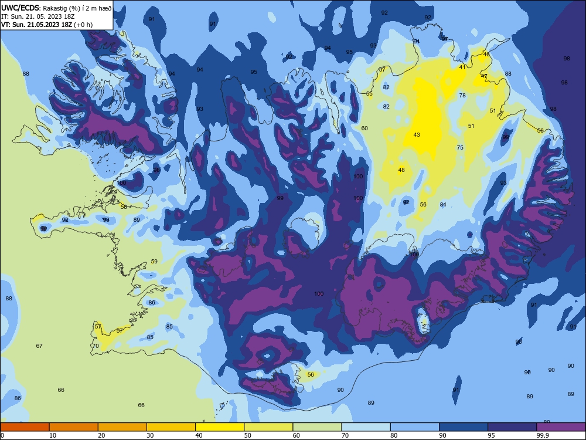Click the 41 humidity value near the northeast coast
The width and height of the screenshot is (586, 440).
tap(462, 67)
